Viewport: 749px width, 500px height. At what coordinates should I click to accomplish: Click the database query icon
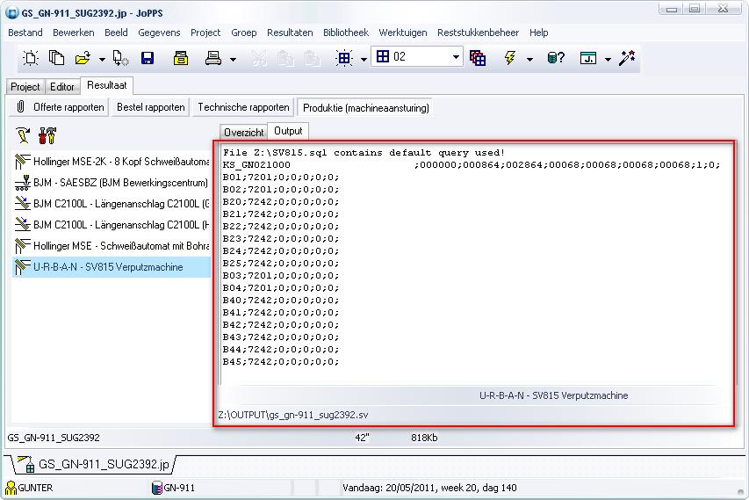tap(556, 58)
